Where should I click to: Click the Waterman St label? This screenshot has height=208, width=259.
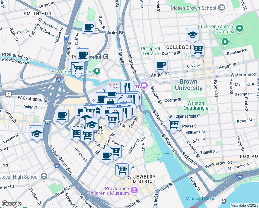click(243, 75)
